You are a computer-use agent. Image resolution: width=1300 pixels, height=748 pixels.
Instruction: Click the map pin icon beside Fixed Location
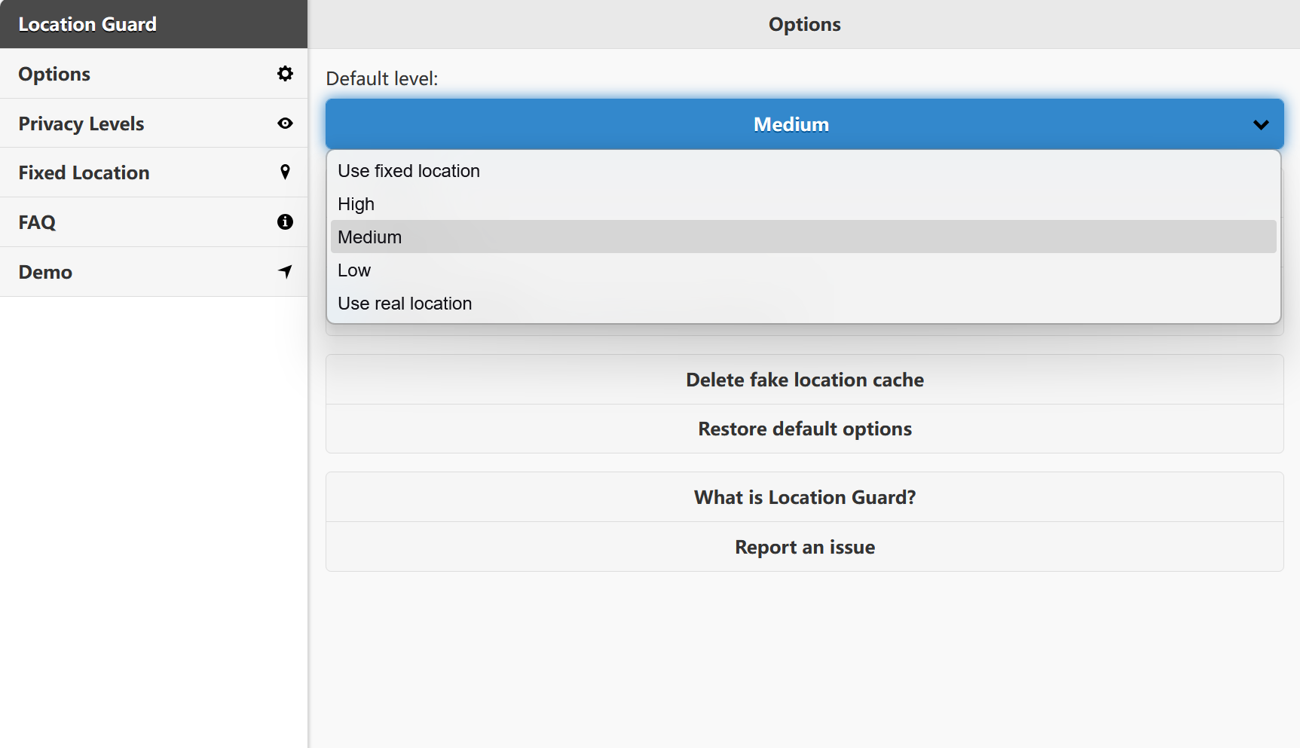pos(285,172)
